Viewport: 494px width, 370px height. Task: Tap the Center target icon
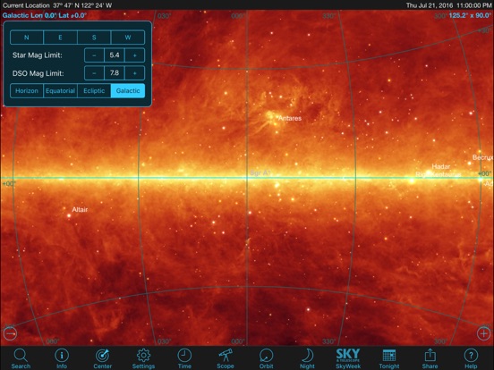pyautogui.click(x=102, y=356)
